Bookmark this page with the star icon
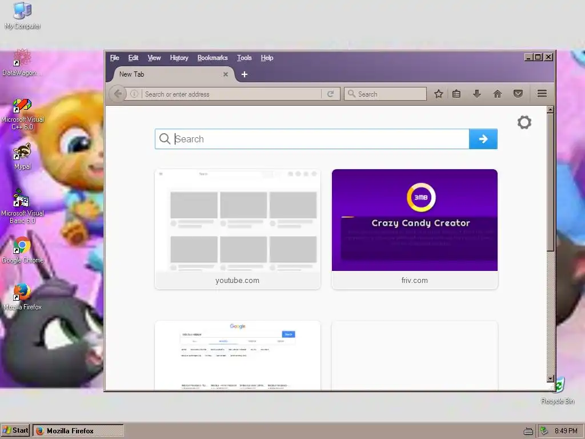The height and width of the screenshot is (439, 585). coord(439,94)
